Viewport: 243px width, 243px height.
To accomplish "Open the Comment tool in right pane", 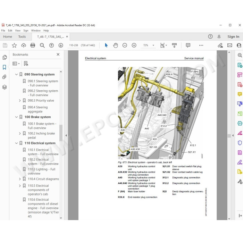I will tap(240, 94).
